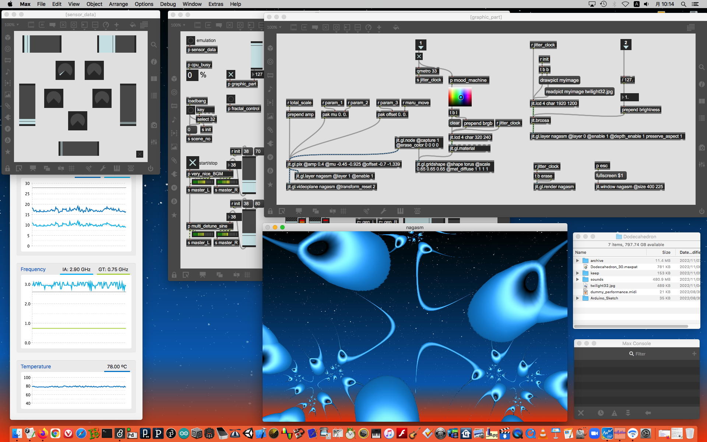Toggle the X box above qmetro 33
Screen dimensions: 707x442
(x=419, y=56)
